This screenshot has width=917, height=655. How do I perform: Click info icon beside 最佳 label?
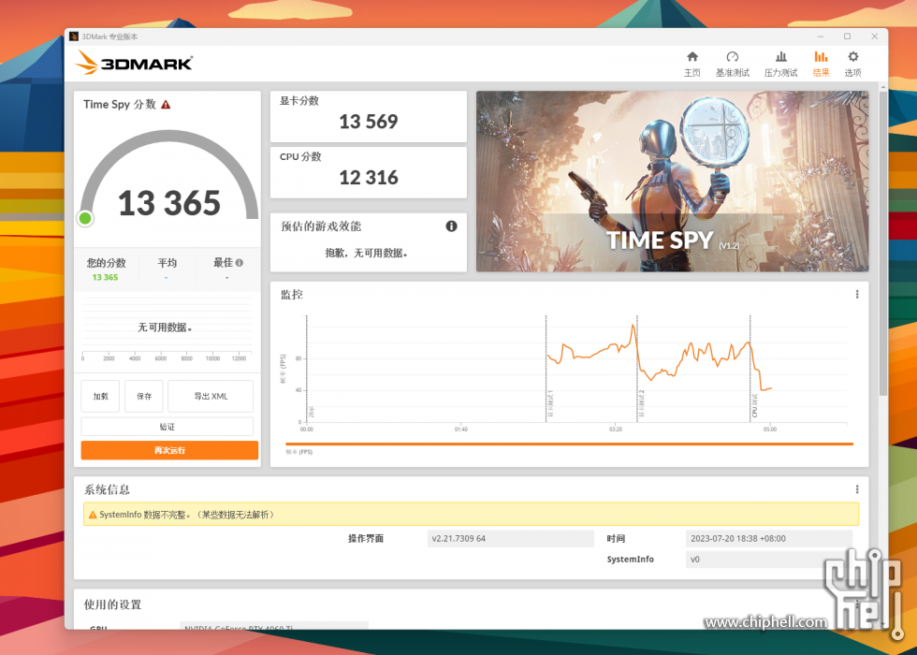coord(240,263)
